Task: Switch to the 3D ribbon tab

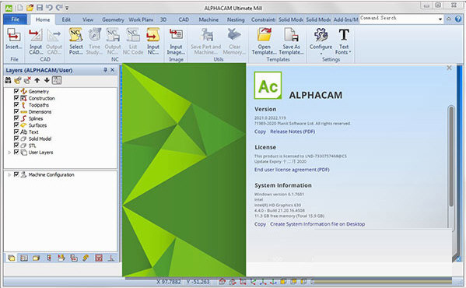Action: coord(163,19)
